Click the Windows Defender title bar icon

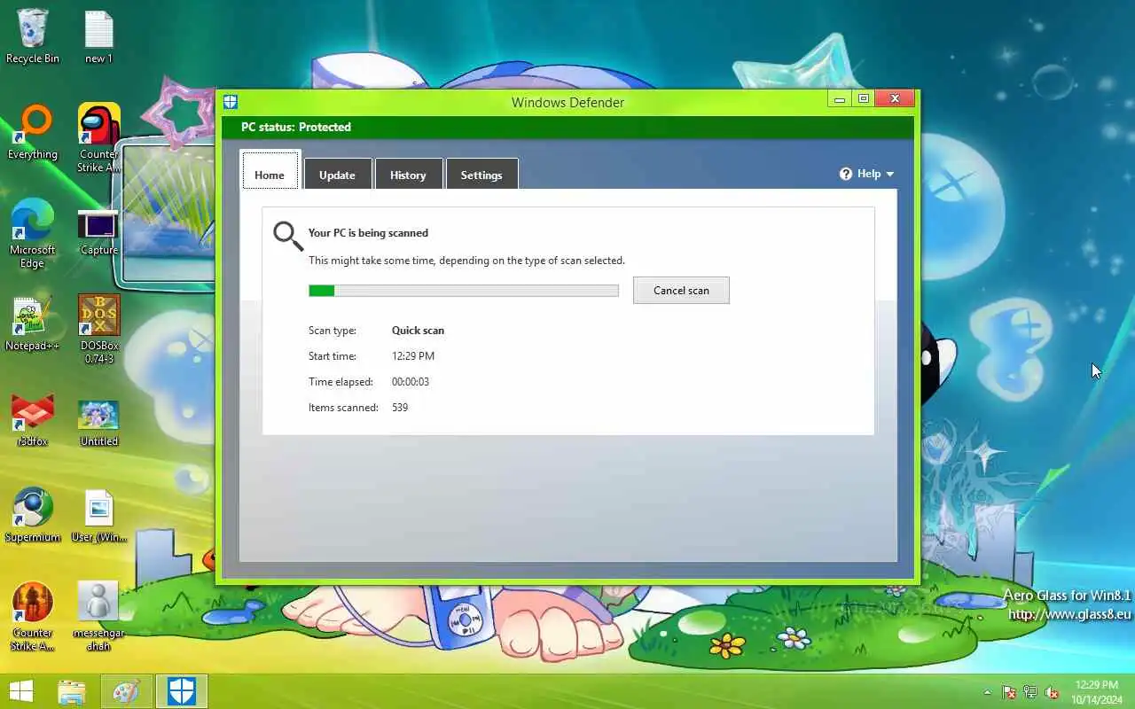231,102
